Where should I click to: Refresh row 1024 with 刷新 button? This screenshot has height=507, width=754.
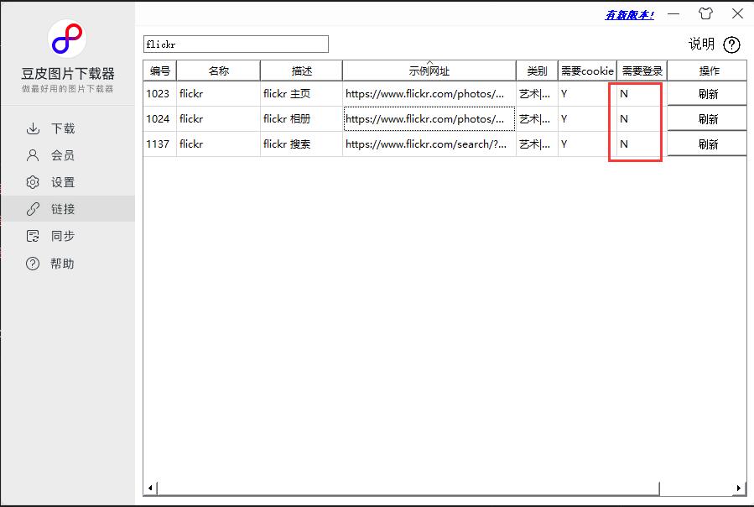tap(707, 119)
